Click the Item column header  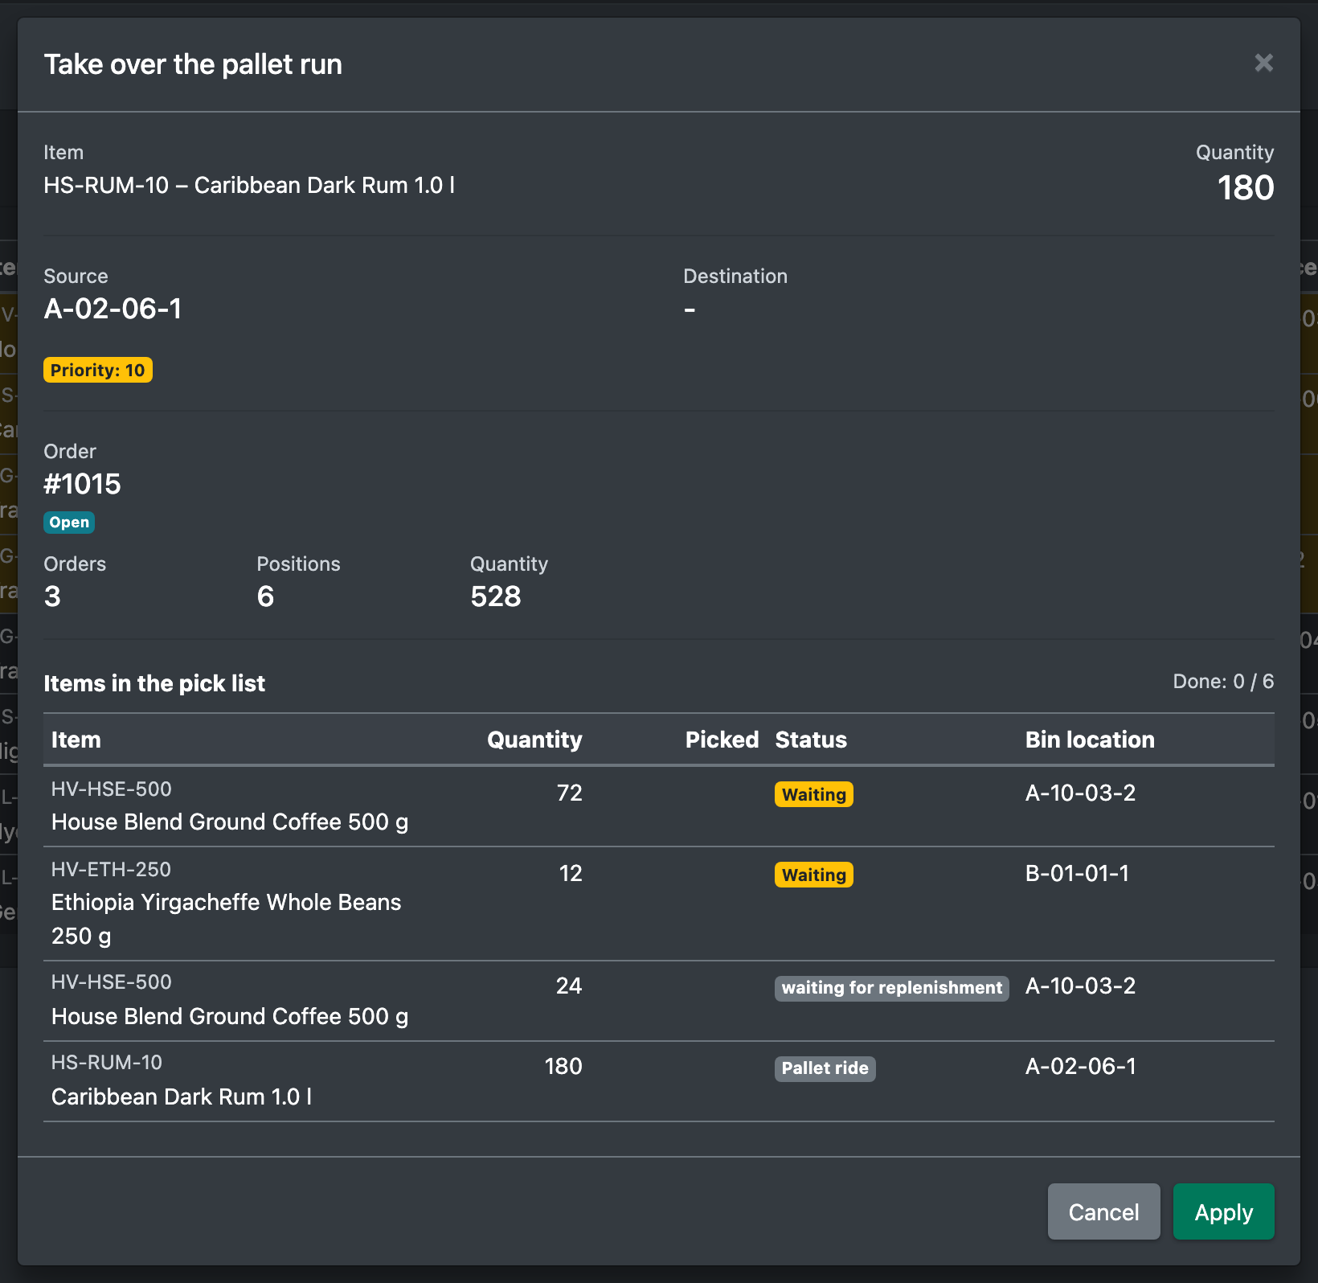tap(76, 740)
